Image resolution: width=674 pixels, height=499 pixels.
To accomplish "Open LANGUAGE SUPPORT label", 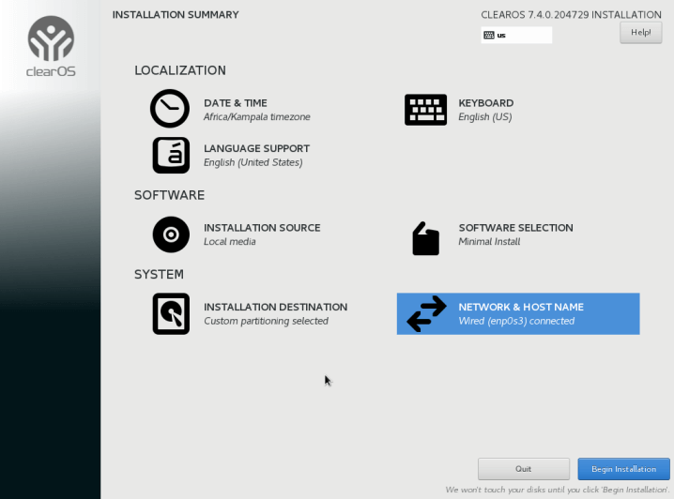I will (x=256, y=148).
